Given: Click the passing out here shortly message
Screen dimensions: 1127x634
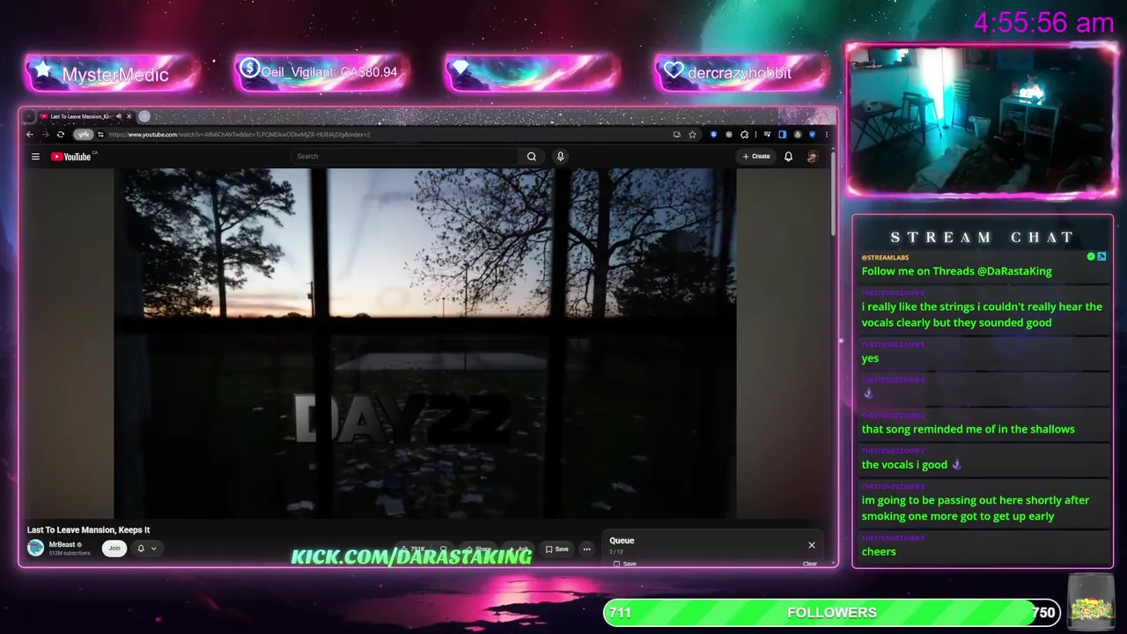Looking at the screenshot, I should point(976,508).
